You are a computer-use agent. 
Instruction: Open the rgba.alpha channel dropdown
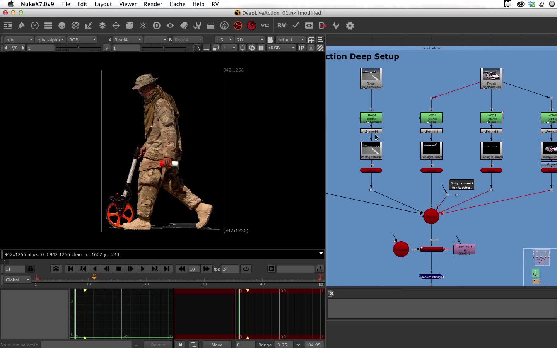point(50,40)
